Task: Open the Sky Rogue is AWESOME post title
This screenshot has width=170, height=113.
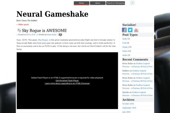Action: click(x=44, y=31)
